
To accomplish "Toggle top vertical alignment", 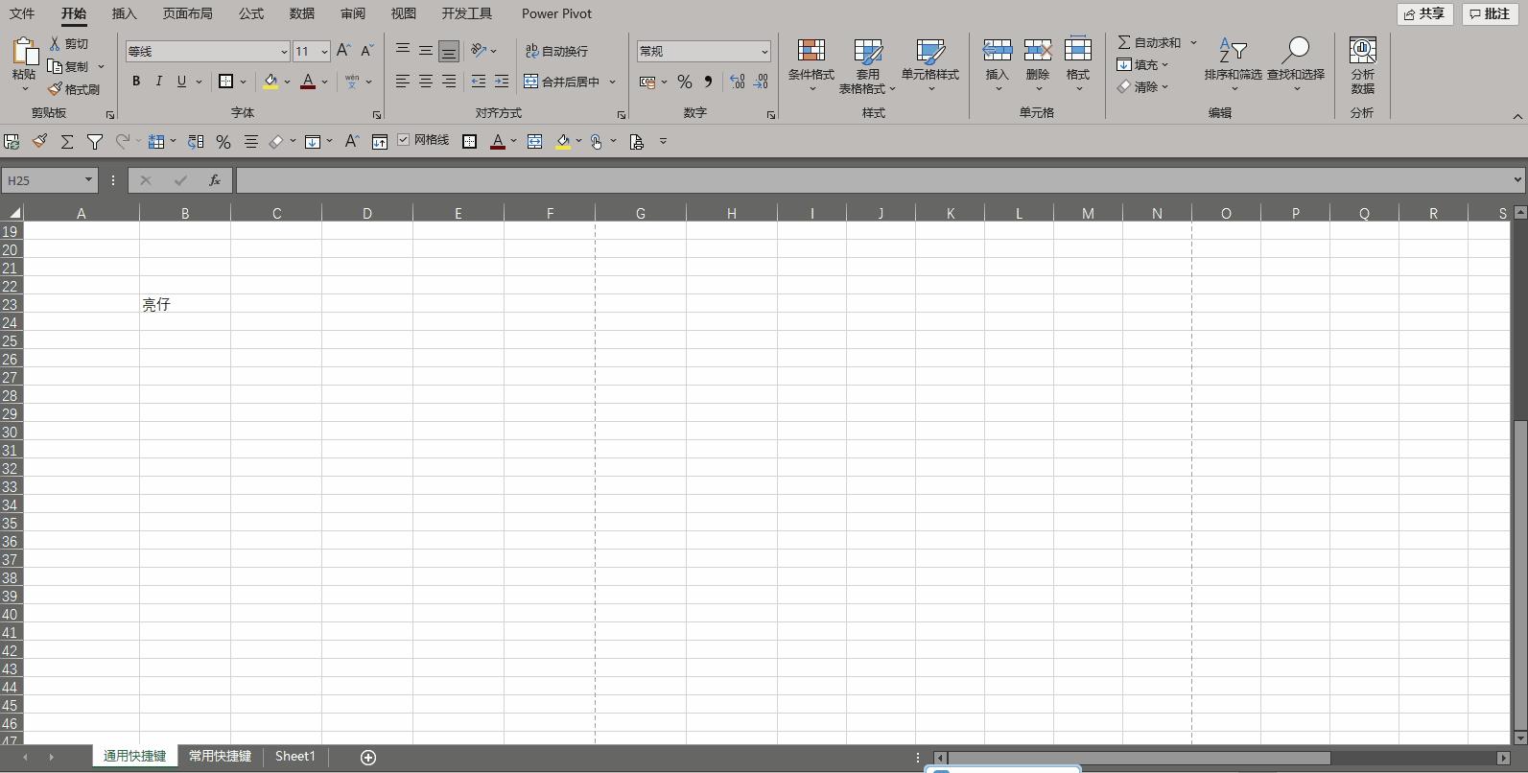I will [403, 51].
